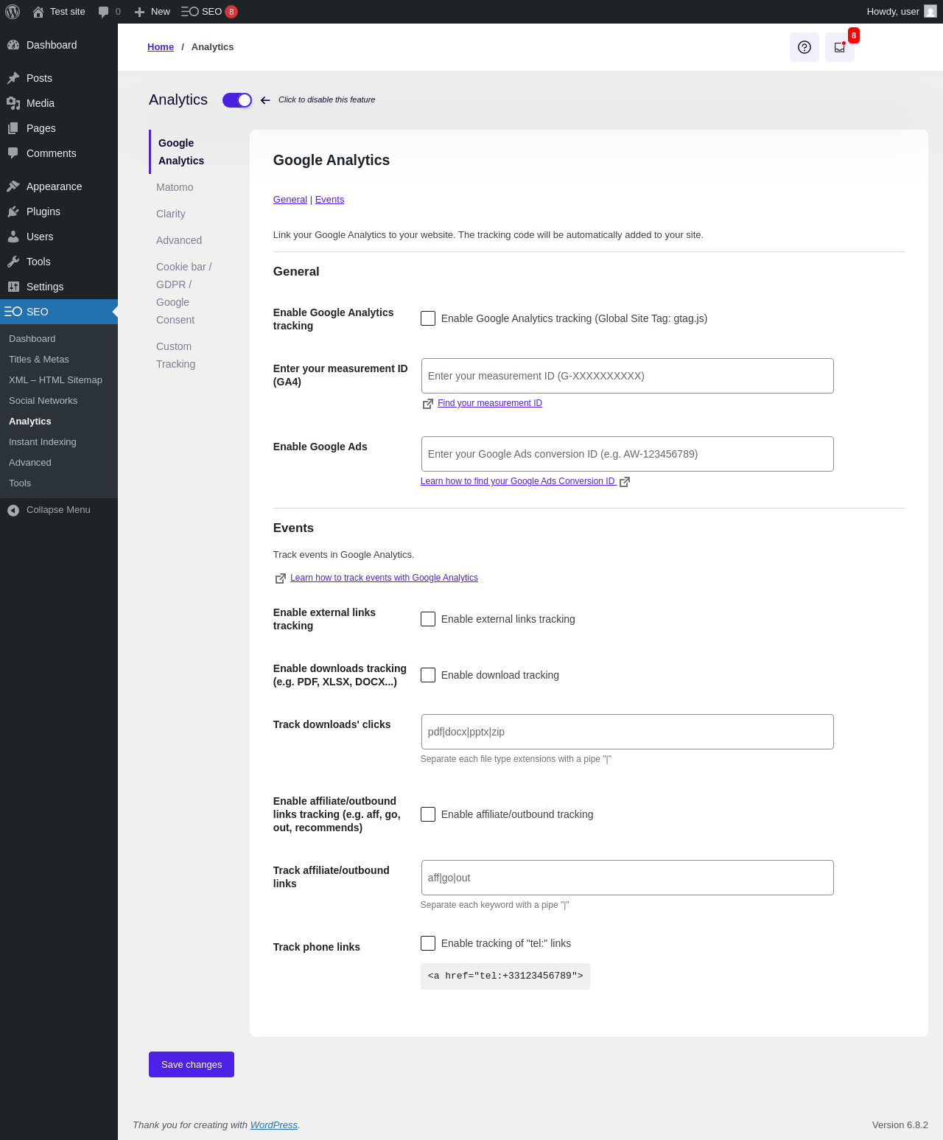
Task: Click the New plus icon in admin bar
Action: point(139,12)
